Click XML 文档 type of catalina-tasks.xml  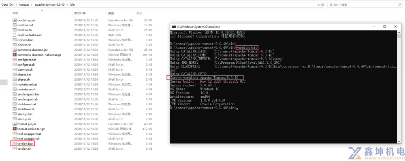click(115, 35)
